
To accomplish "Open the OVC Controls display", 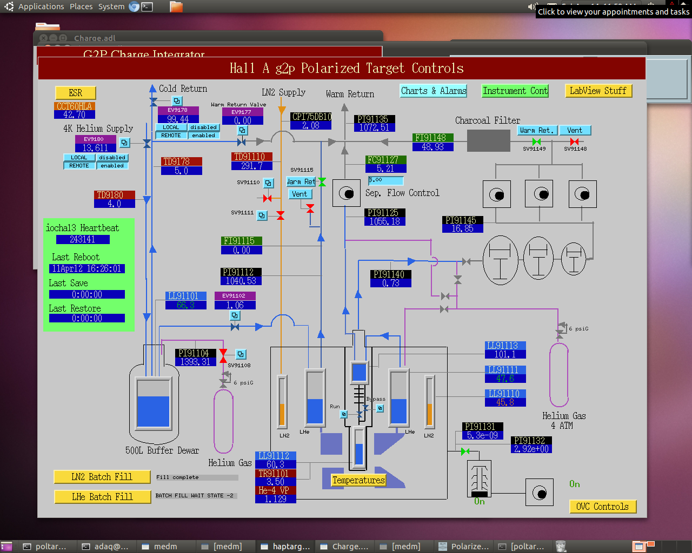I will 602,507.
